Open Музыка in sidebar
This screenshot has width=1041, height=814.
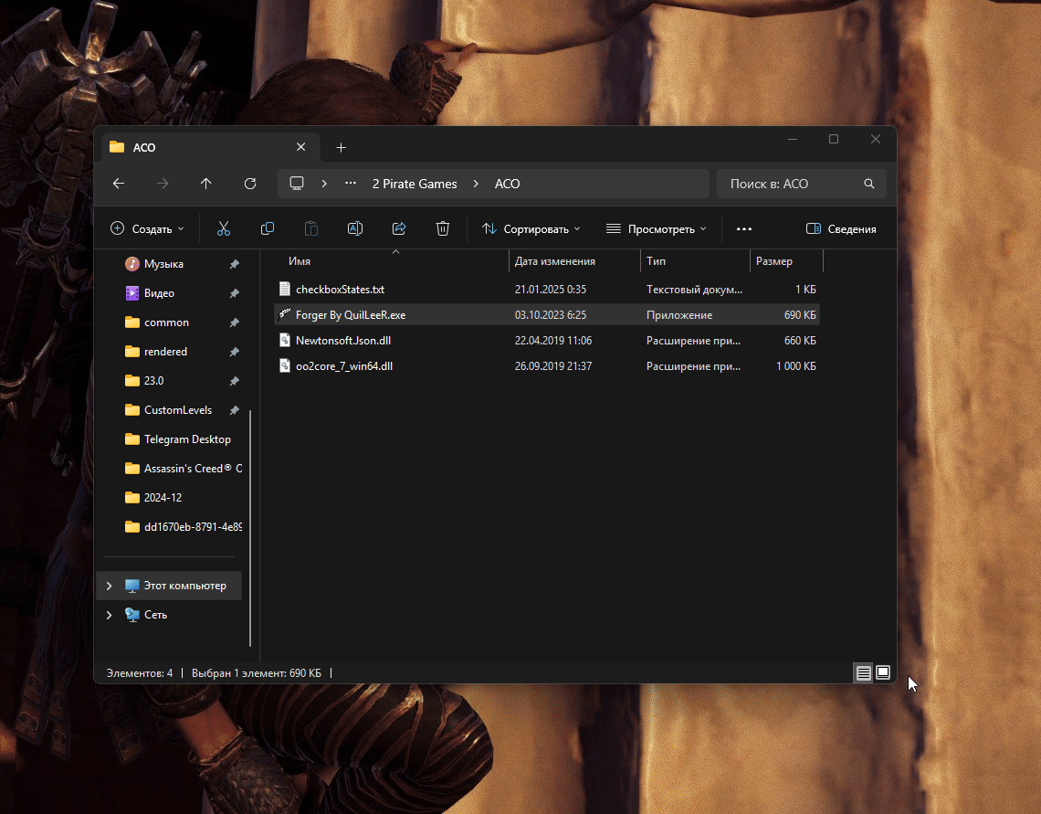tap(163, 264)
